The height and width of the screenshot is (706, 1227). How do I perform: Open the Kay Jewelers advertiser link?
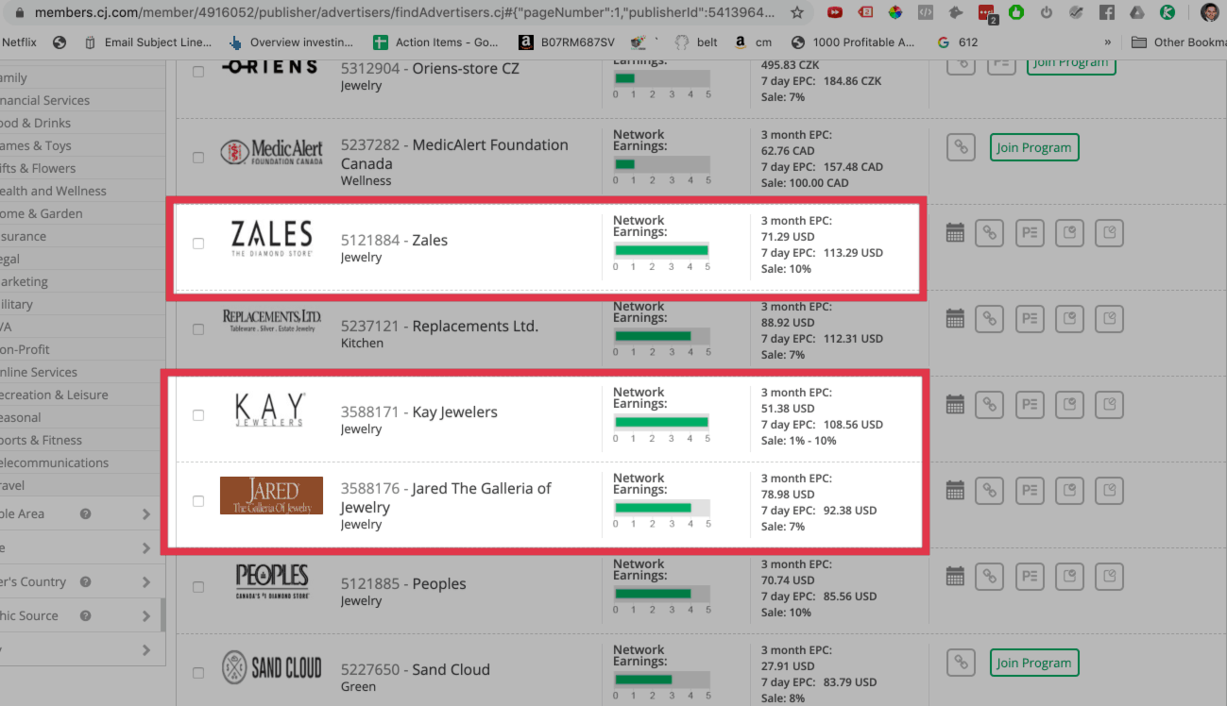coord(454,412)
